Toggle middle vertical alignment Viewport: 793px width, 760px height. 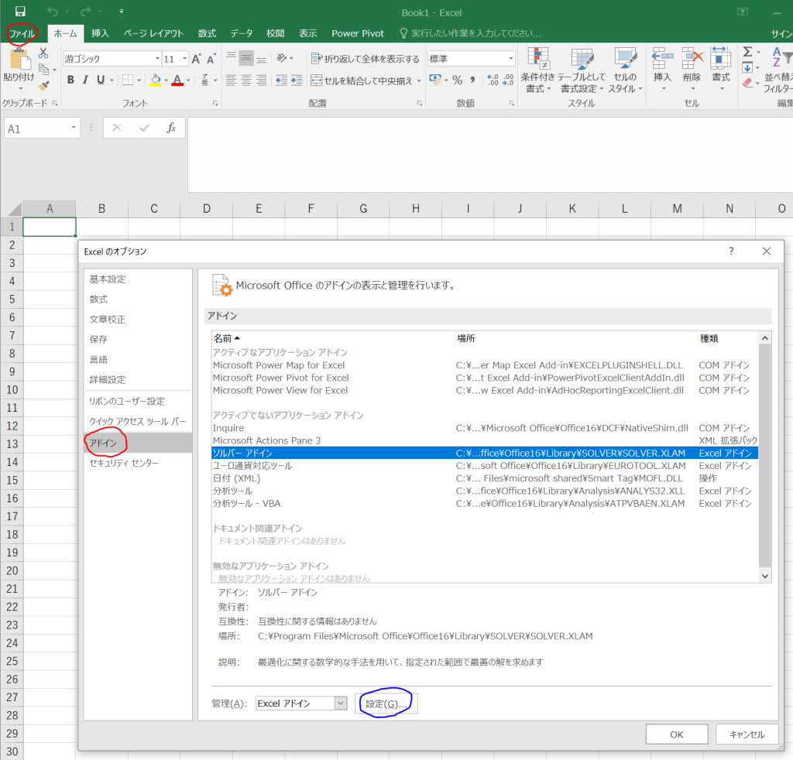click(246, 58)
